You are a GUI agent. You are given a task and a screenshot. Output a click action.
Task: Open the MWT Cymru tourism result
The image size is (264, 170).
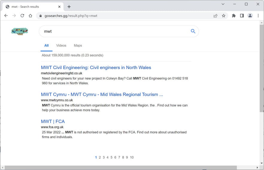point(102,94)
